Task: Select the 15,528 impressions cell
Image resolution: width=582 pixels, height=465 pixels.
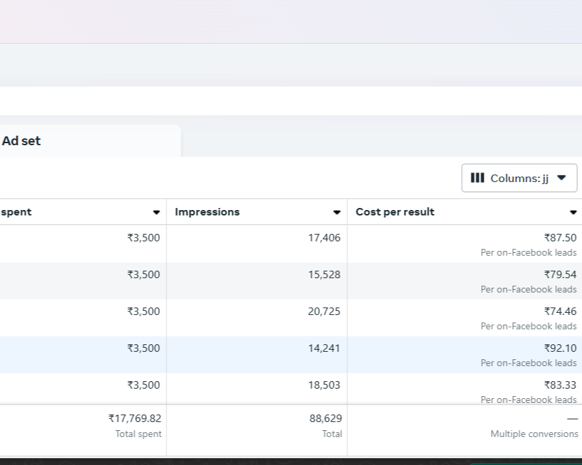Action: pos(324,274)
